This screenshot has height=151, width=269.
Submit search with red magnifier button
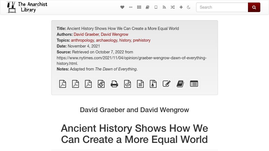click(x=254, y=7)
